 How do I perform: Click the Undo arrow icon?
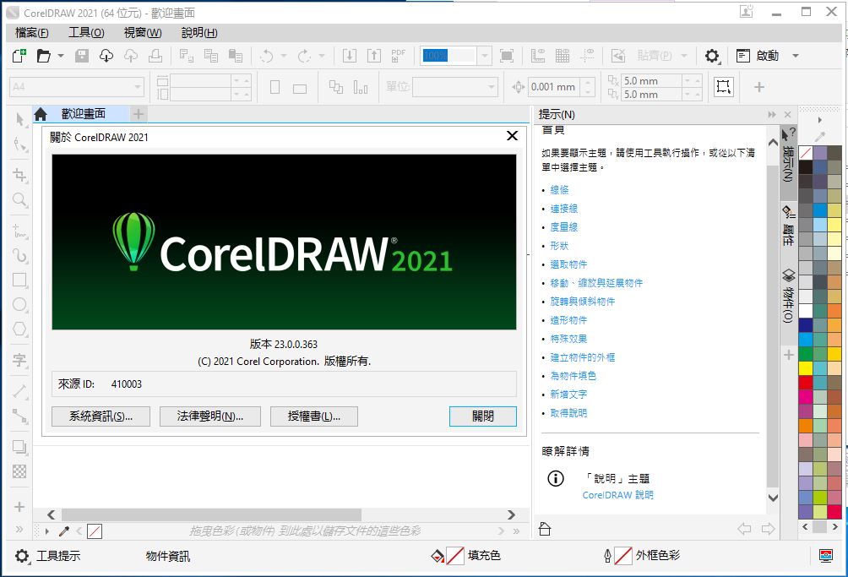coord(267,56)
